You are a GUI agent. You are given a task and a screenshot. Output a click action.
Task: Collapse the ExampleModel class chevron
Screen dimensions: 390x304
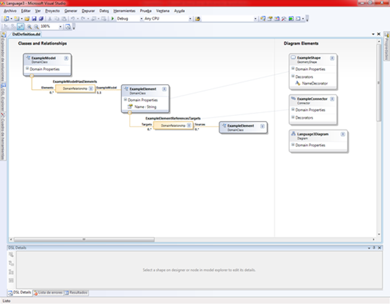[66, 58]
